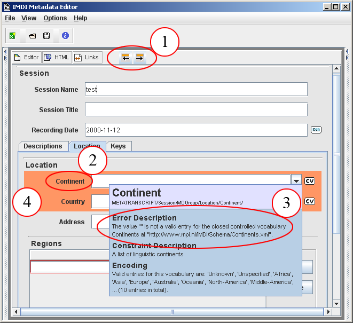This screenshot has width=353, height=323.
Task: Open the File menu
Action: 10,18
